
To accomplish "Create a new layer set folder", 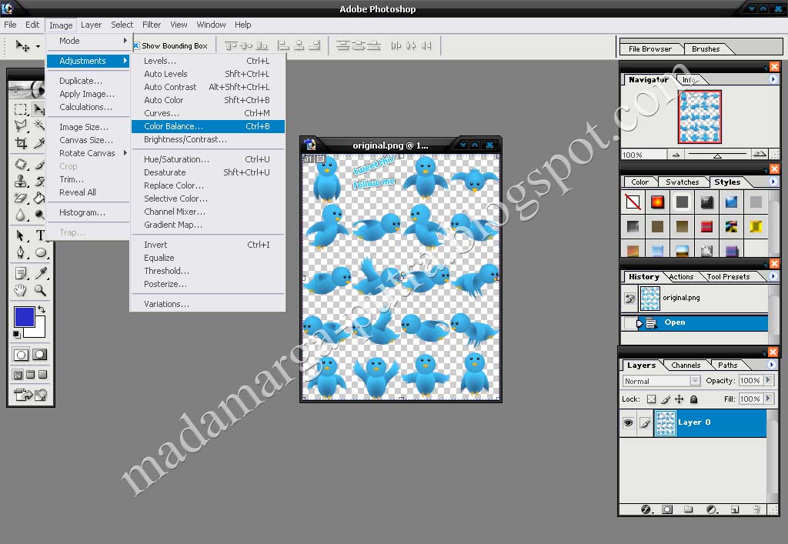I will coord(689,509).
